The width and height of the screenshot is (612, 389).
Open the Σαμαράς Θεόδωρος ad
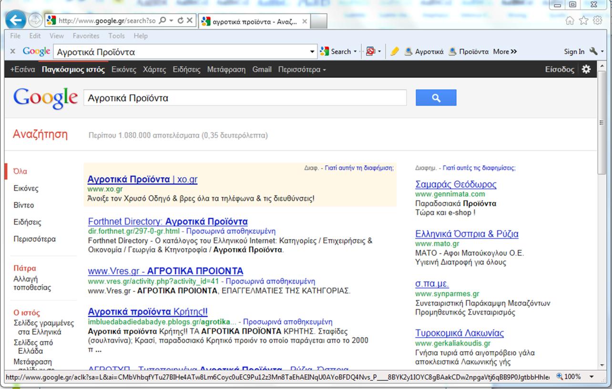456,184
